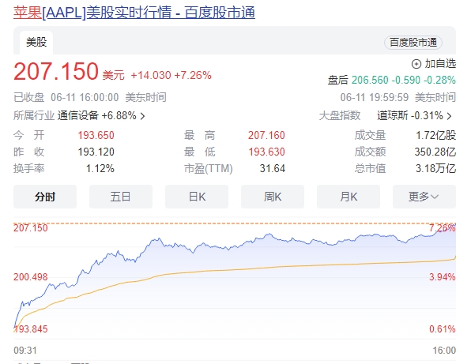
Task: Click the 09:31 time axis label
Action: tap(25, 351)
